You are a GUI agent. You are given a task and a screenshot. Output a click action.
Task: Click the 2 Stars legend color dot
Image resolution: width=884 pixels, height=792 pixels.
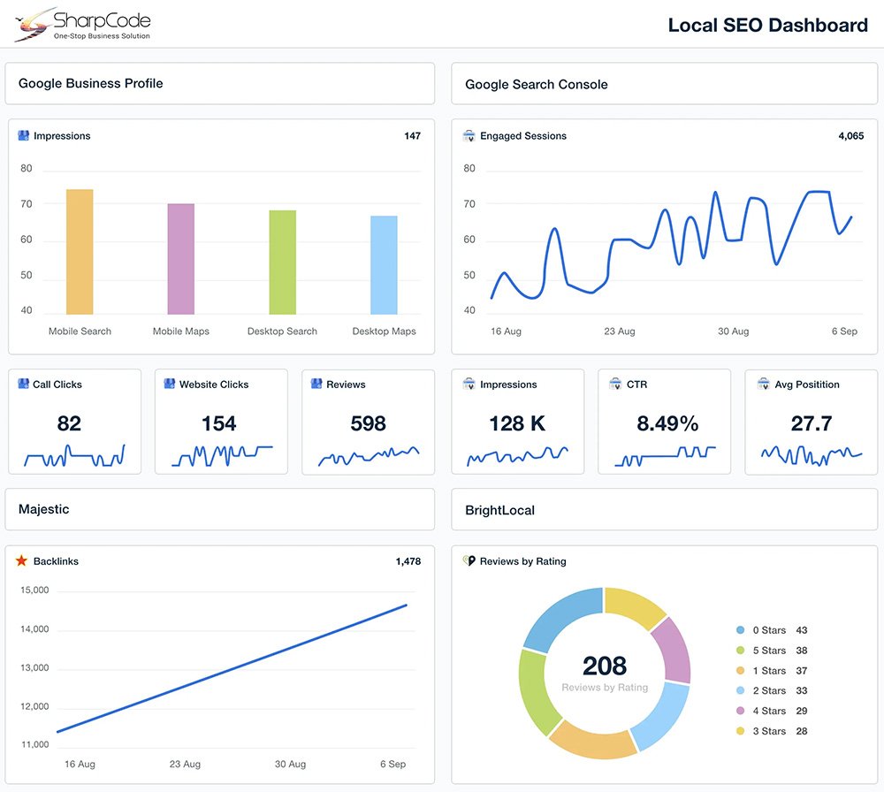tap(740, 690)
